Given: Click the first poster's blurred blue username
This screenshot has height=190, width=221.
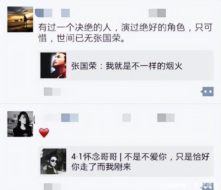Looking at the screenshot, I should point(44,13).
